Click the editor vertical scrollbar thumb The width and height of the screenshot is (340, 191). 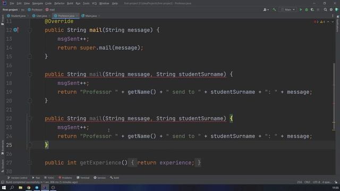click(x=334, y=97)
